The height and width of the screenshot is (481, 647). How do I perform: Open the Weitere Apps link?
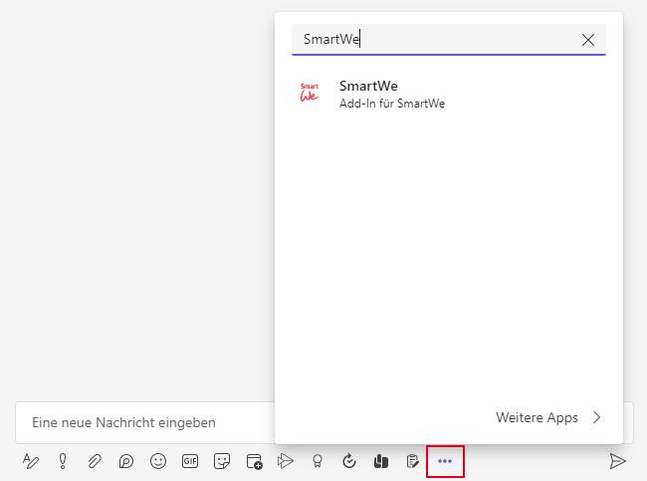[x=547, y=418]
